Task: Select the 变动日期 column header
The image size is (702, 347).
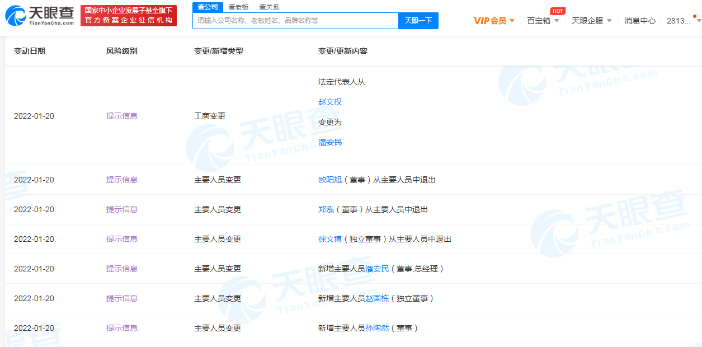Action: (30, 51)
